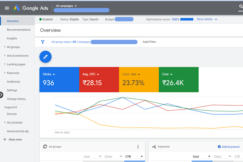Expand Keywords in sidebar
243x162 pixels.
[5, 73]
